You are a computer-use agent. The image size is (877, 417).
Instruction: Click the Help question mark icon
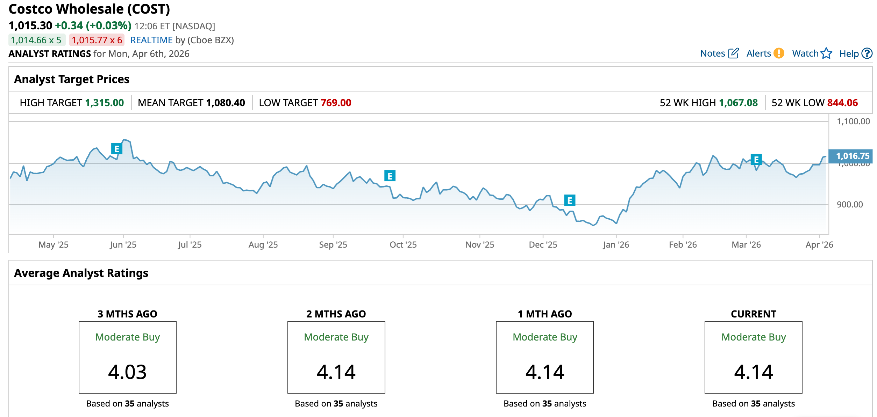[867, 53]
